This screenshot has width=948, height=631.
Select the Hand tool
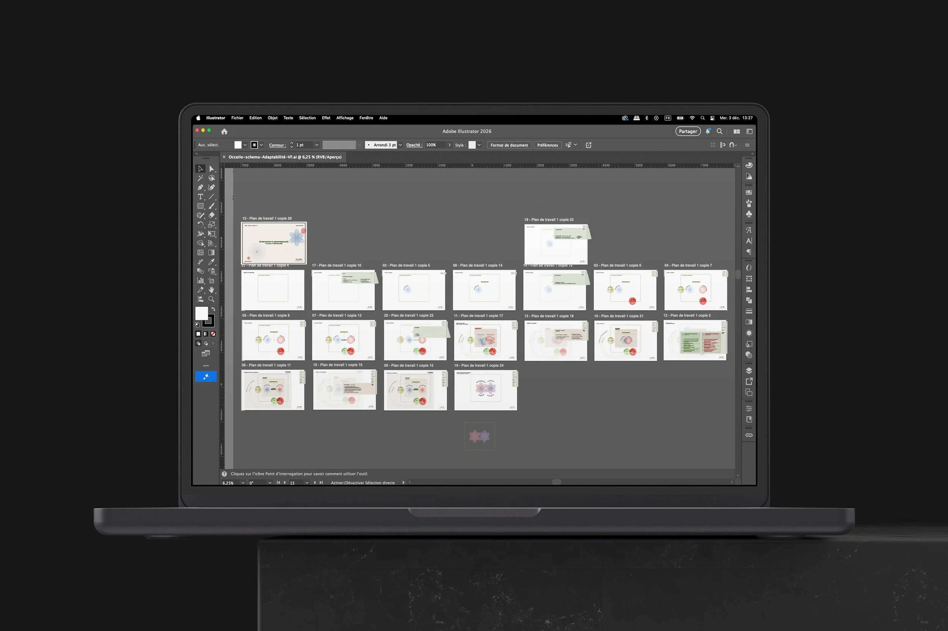point(211,290)
